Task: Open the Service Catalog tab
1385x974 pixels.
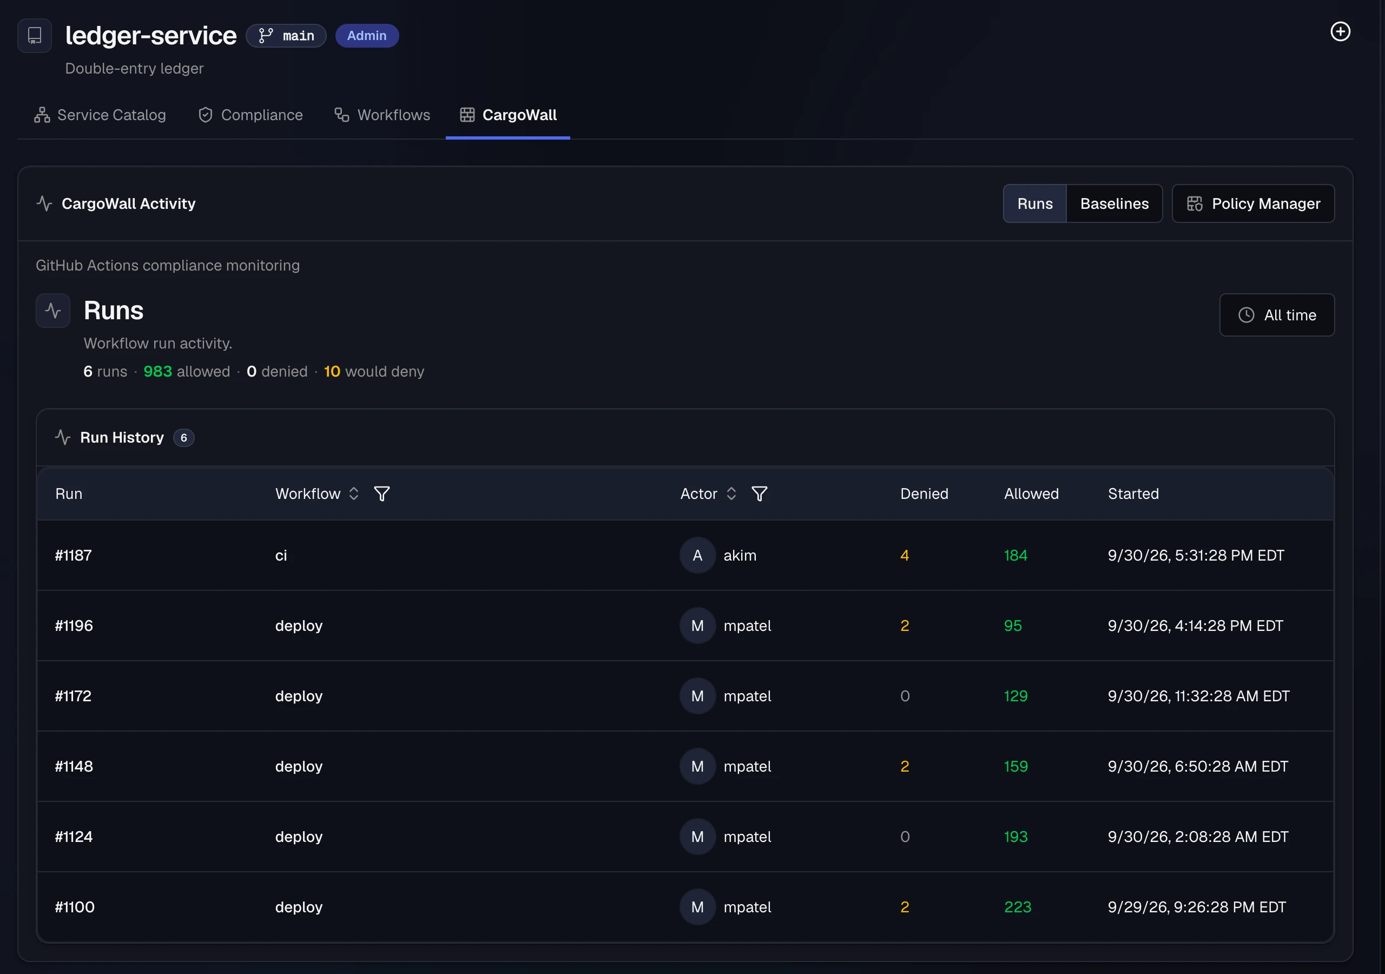Action: (x=100, y=115)
